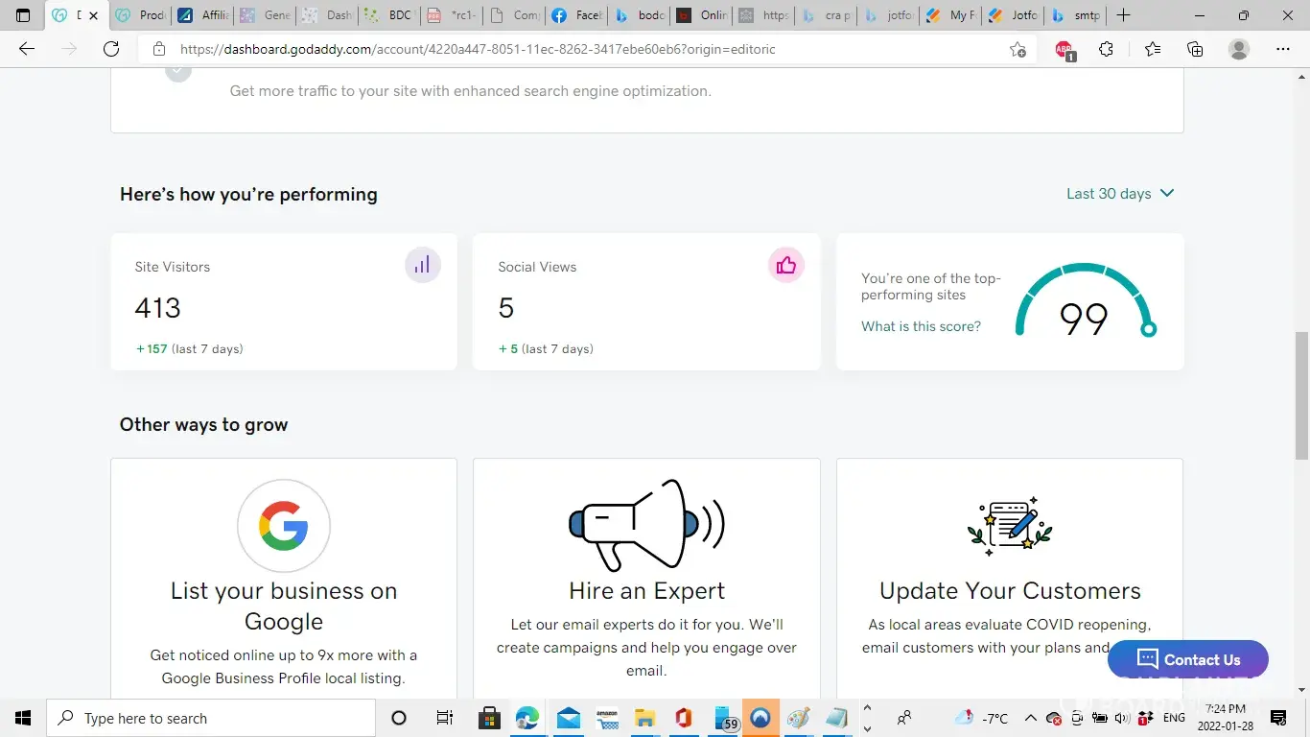1310x737 pixels.
Task: Show hidden system tray icons
Action: coord(1031,718)
